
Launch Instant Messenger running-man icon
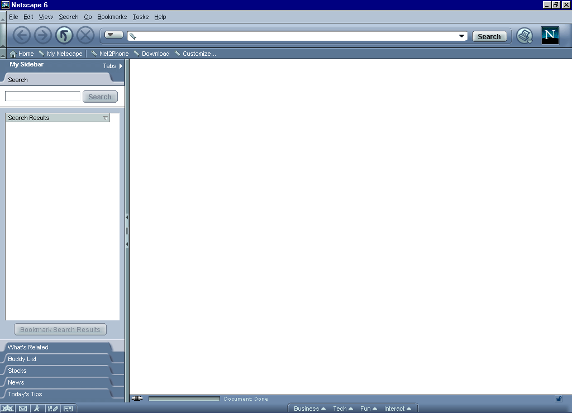point(37,409)
